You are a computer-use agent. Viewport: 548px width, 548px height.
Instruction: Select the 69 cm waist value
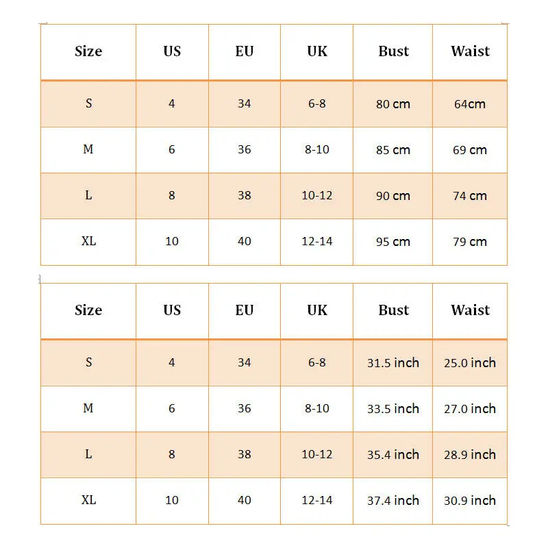(x=469, y=150)
